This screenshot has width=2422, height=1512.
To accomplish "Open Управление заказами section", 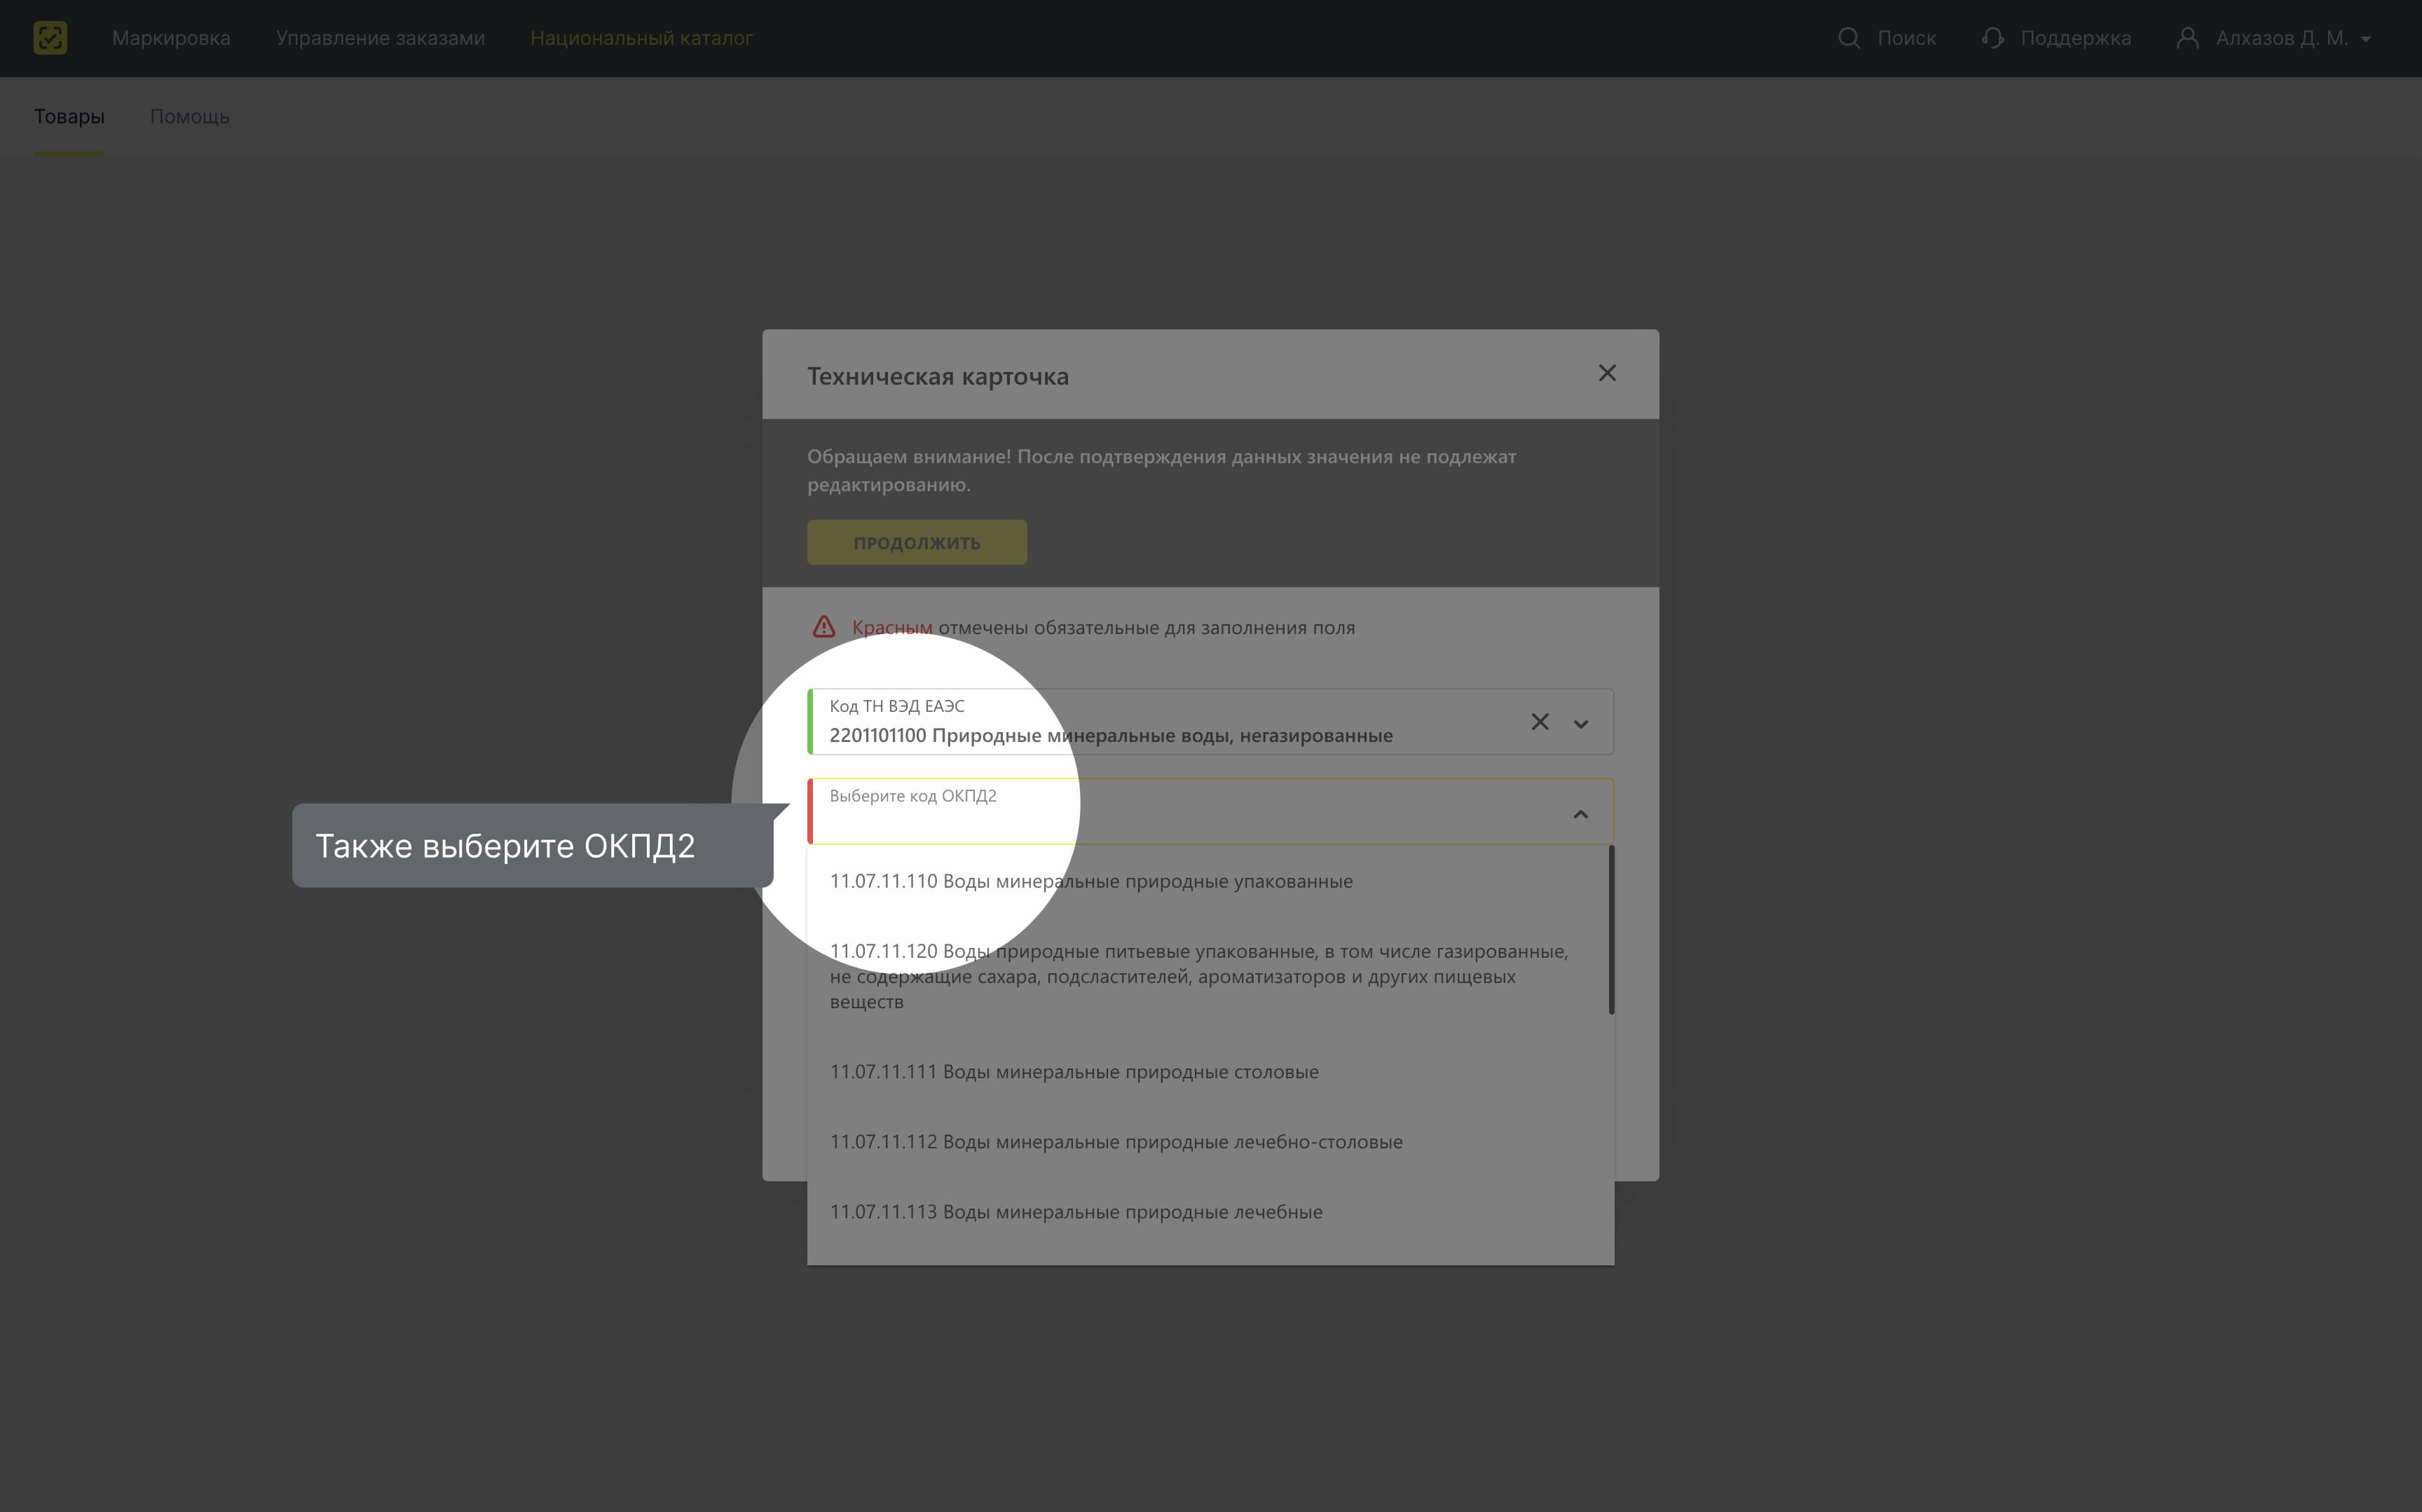I will pyautogui.click(x=380, y=38).
